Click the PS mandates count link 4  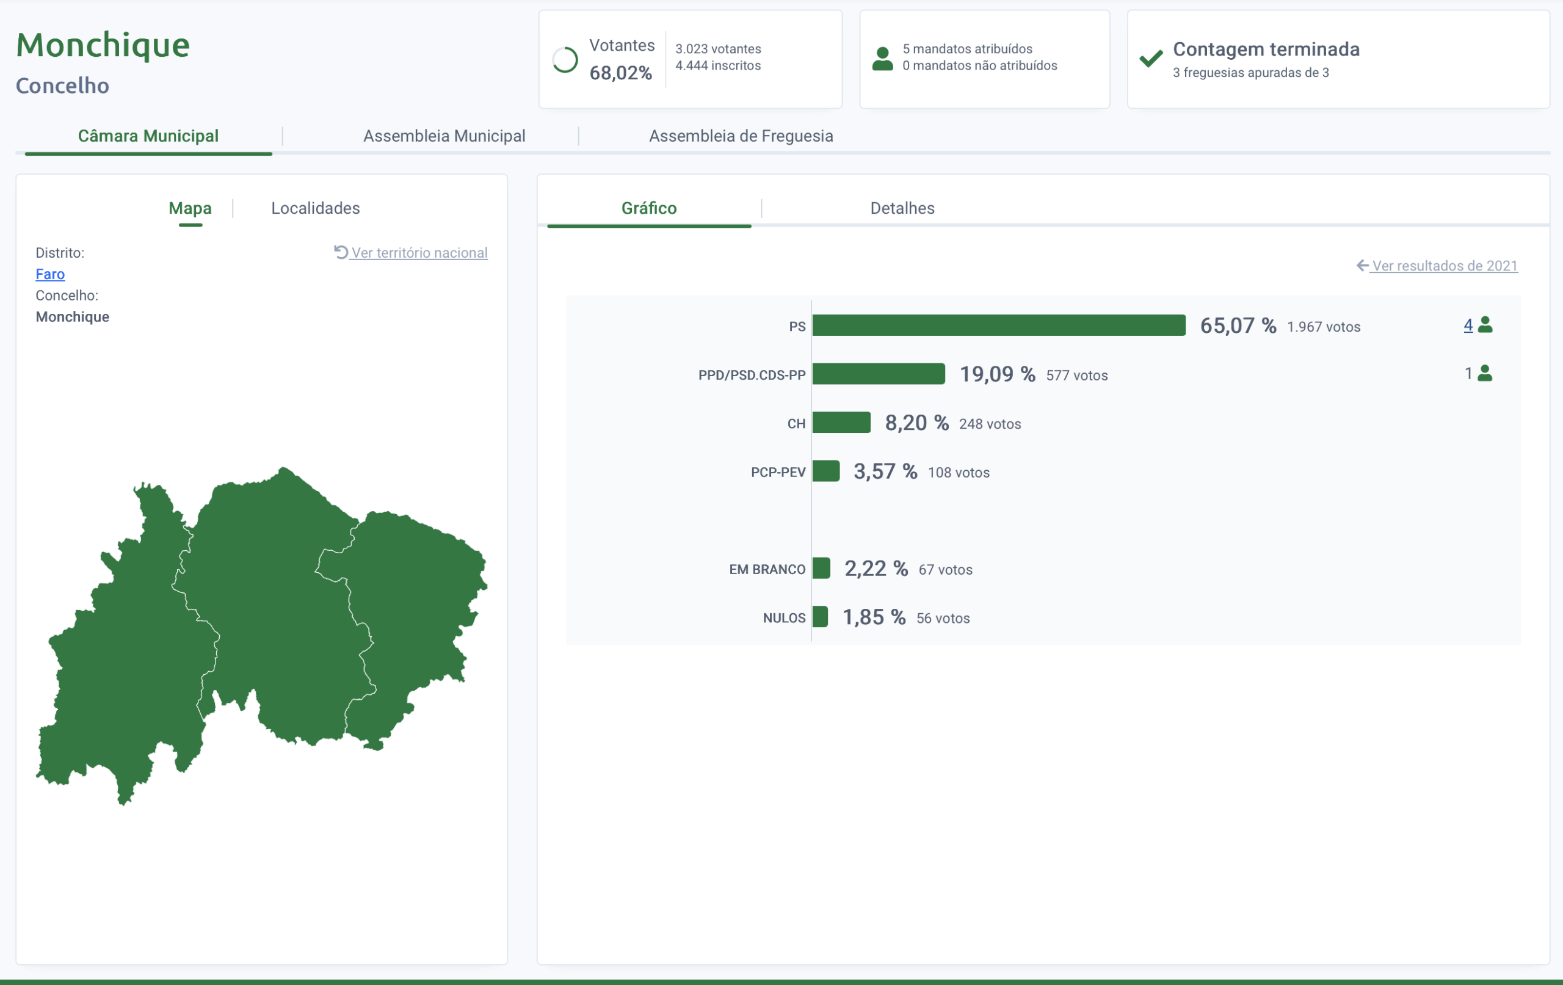pyautogui.click(x=1468, y=325)
